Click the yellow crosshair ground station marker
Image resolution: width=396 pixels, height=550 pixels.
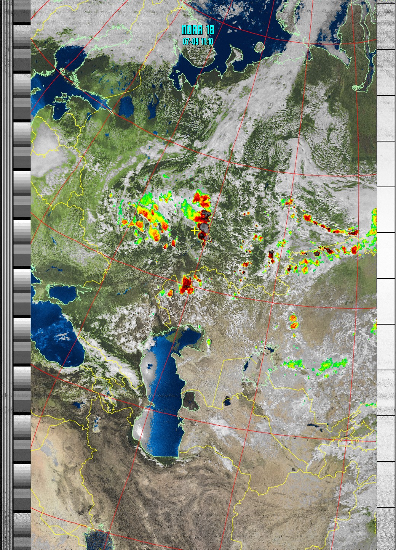pyautogui.click(x=195, y=230)
